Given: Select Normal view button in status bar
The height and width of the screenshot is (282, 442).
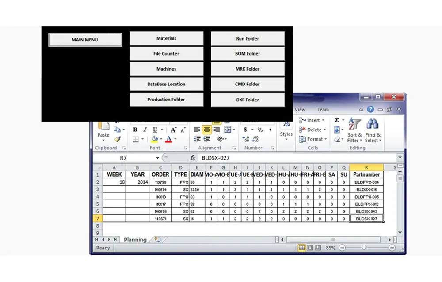Looking at the screenshot, I should coord(301,248).
